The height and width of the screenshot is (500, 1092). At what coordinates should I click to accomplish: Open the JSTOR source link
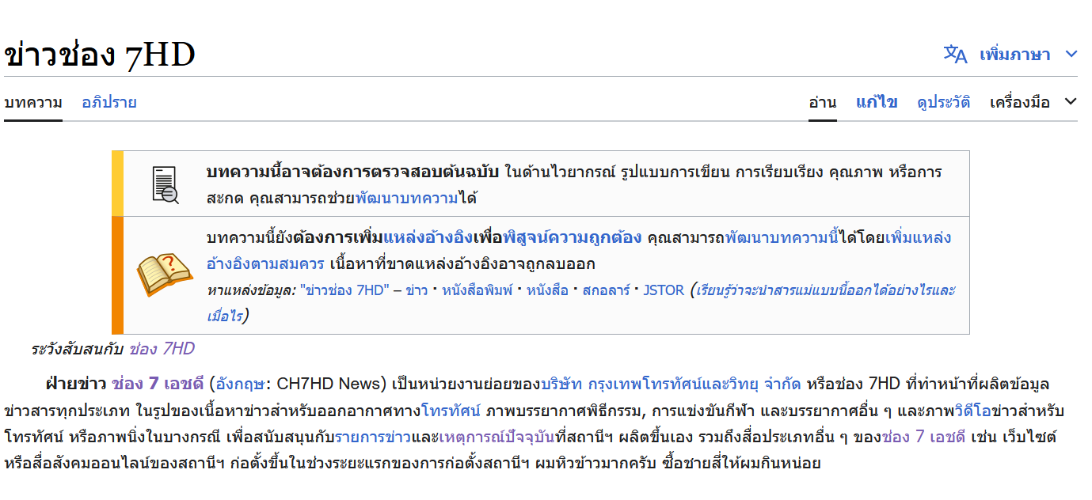coord(664,290)
